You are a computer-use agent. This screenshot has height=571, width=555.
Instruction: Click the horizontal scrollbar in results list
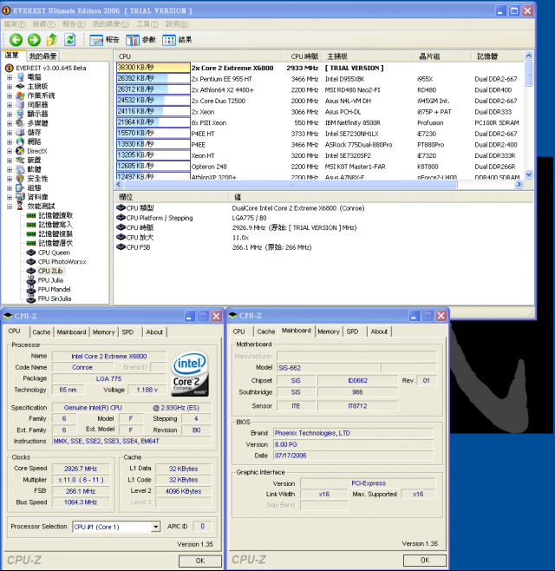click(x=290, y=184)
